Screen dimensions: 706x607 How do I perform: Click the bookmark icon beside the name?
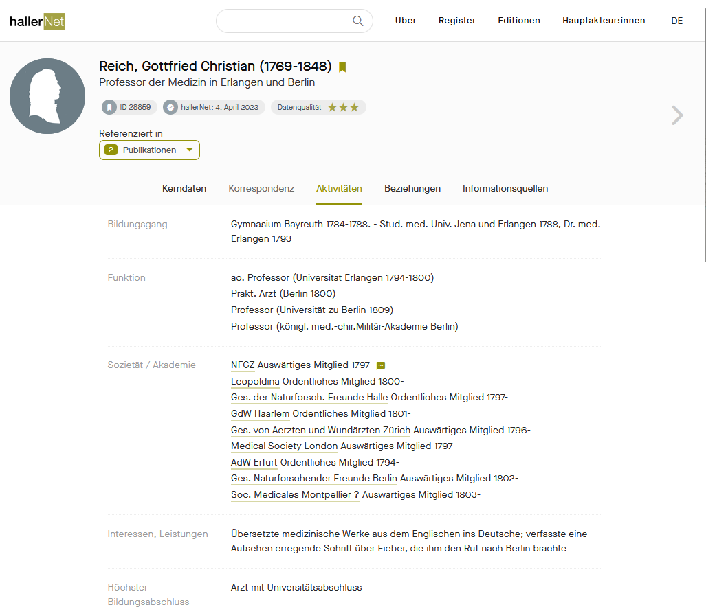342,67
